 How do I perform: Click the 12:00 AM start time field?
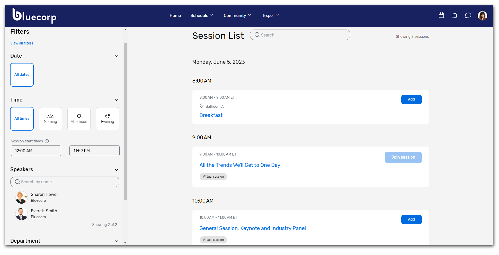36,151
